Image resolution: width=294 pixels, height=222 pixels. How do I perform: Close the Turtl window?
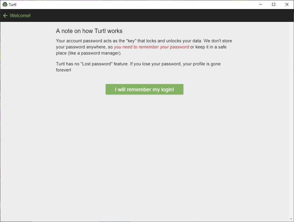click(287, 4)
